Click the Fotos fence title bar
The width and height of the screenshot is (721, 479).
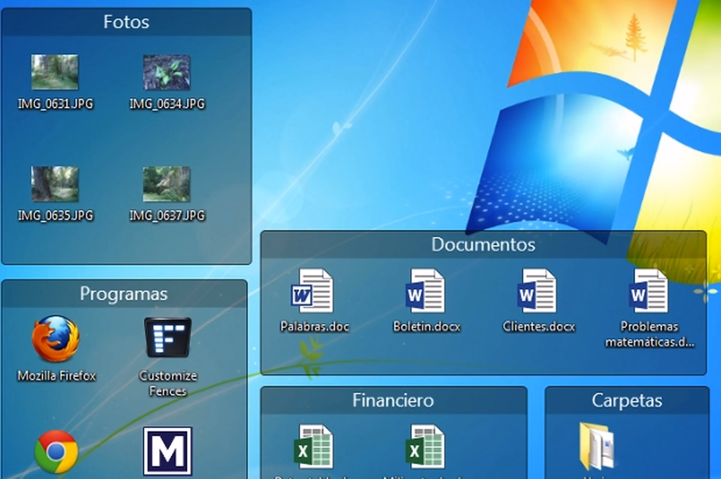(127, 22)
